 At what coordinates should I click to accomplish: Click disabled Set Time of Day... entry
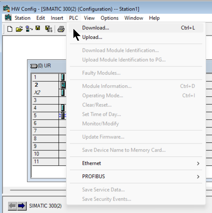(x=136, y=114)
